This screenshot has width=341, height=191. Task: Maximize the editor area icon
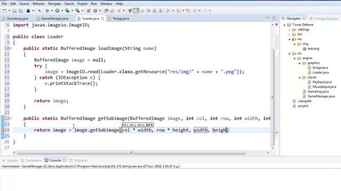(274, 18)
